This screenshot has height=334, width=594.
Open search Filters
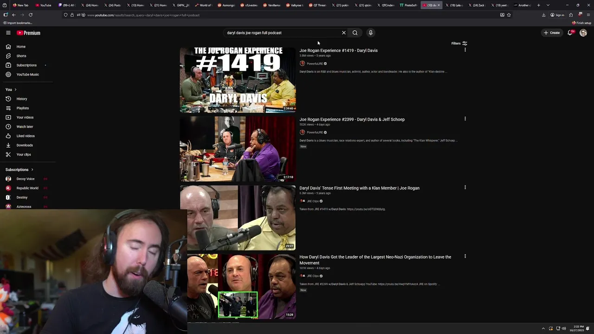459,44
